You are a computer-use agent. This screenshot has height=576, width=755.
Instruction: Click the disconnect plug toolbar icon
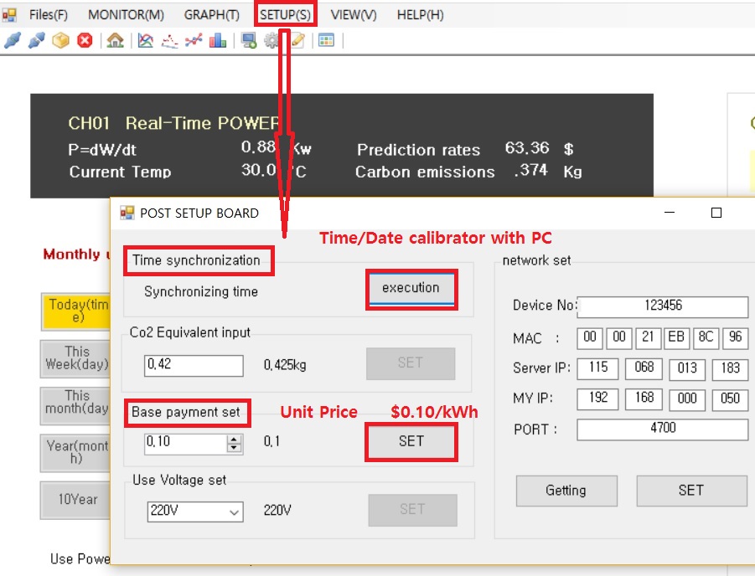(37, 40)
